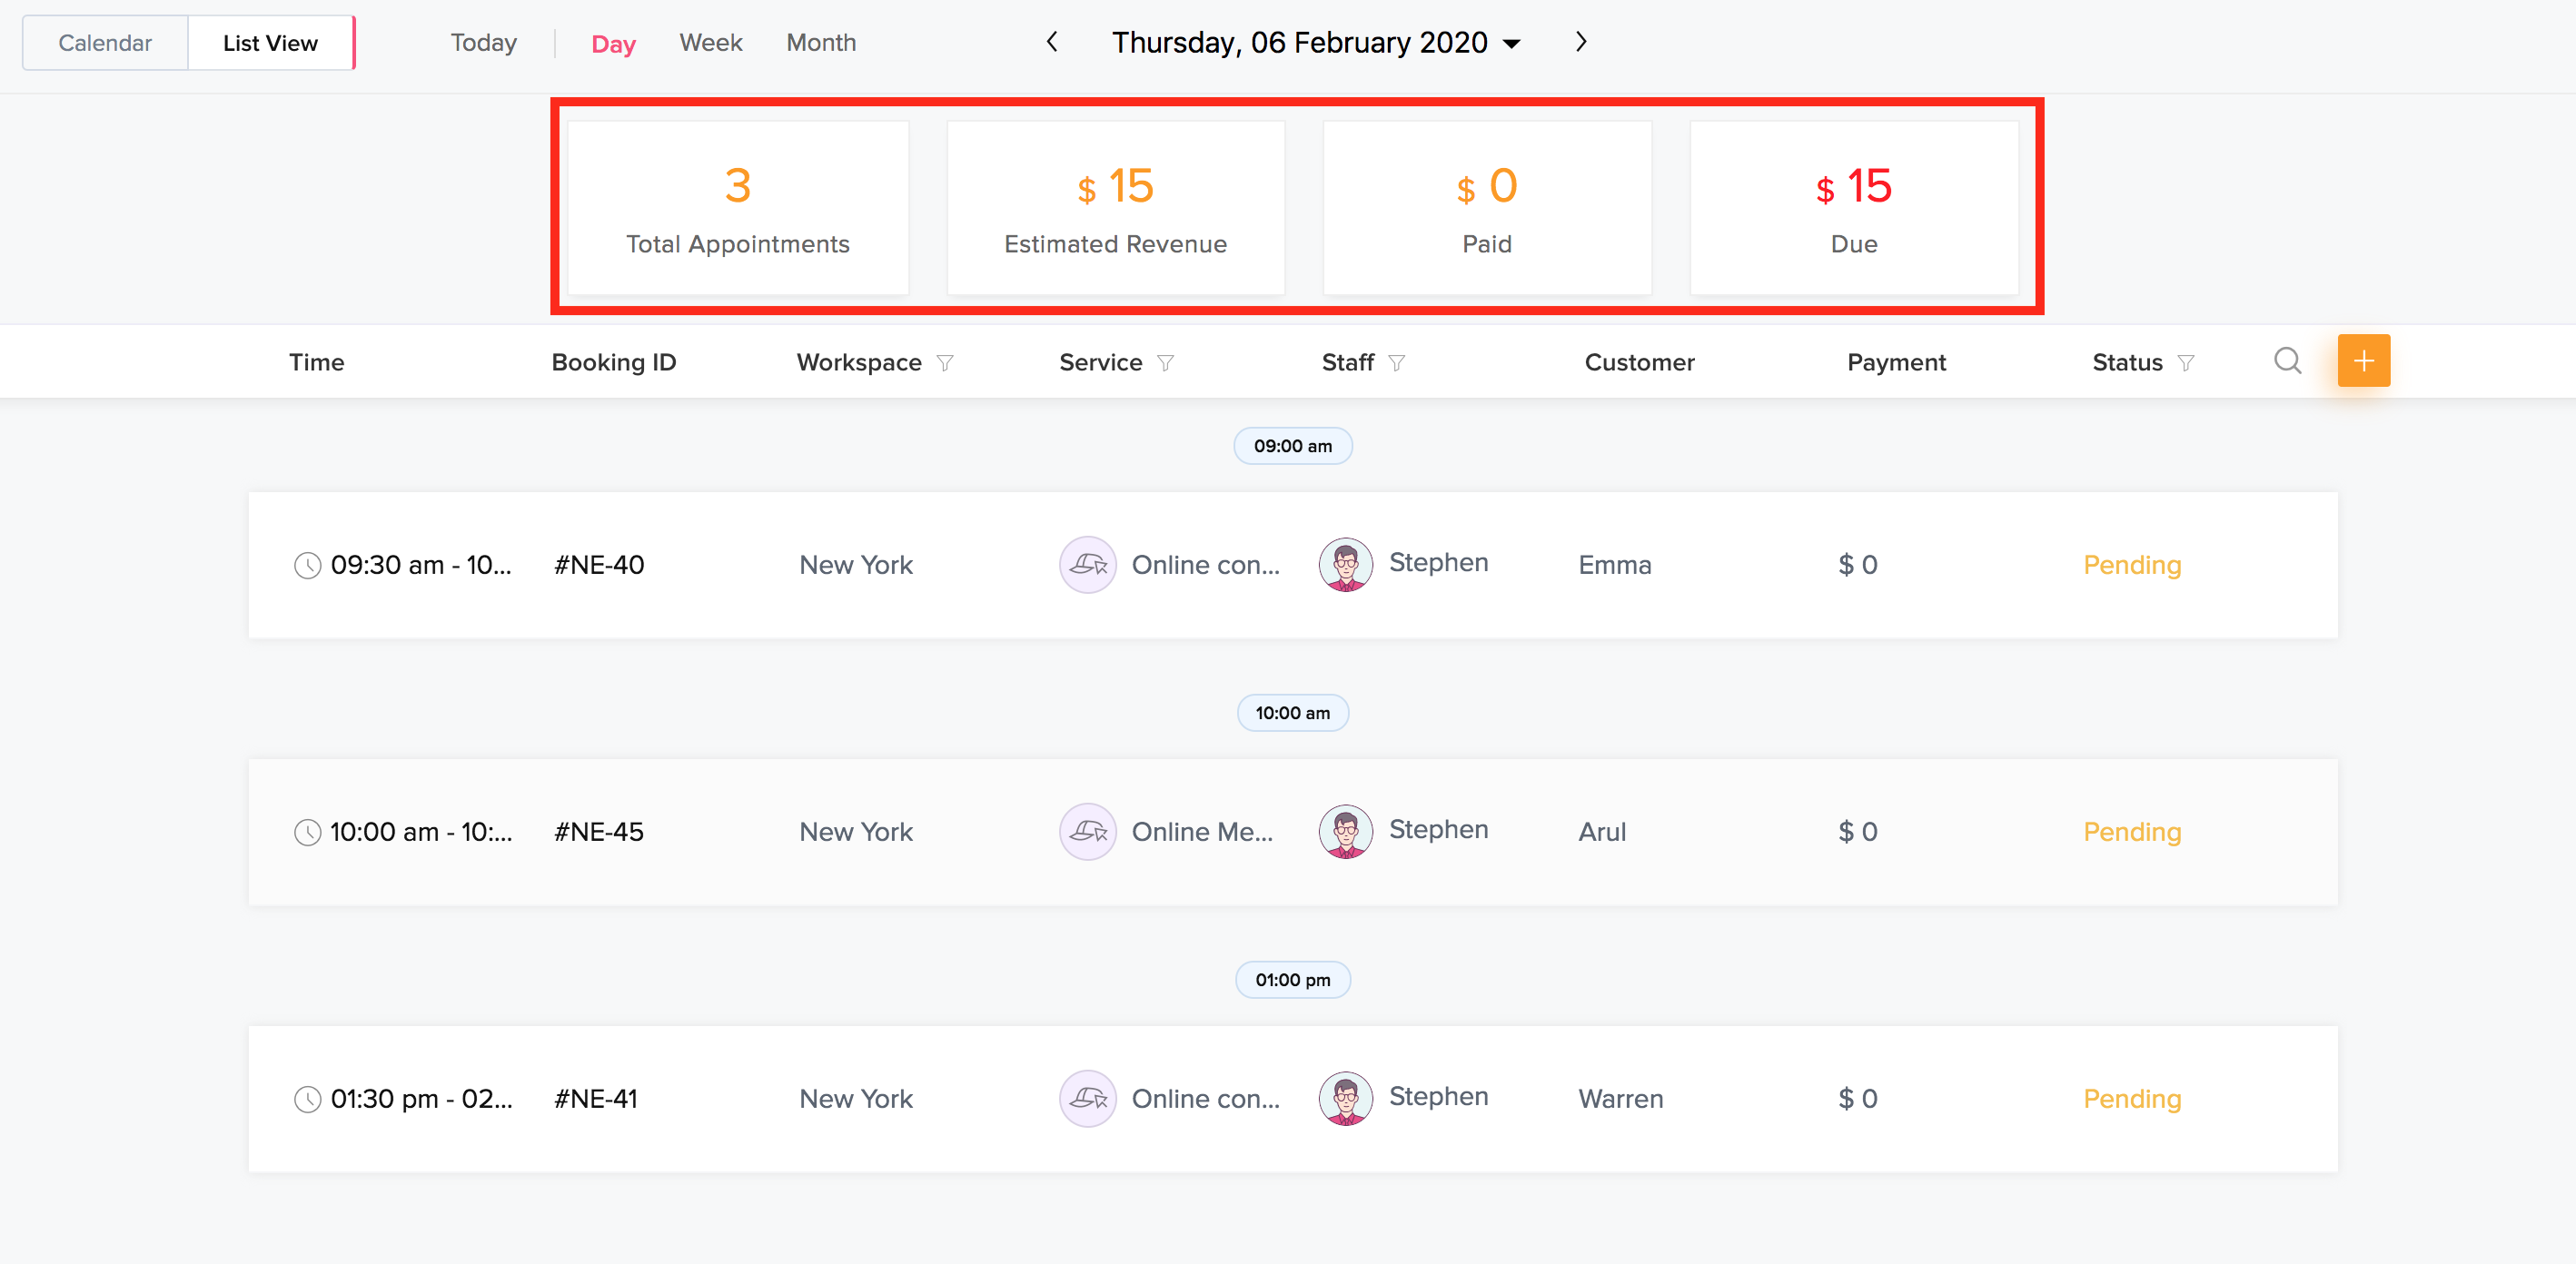Switch to Month view
This screenshot has height=1264, width=2576.
(820, 43)
